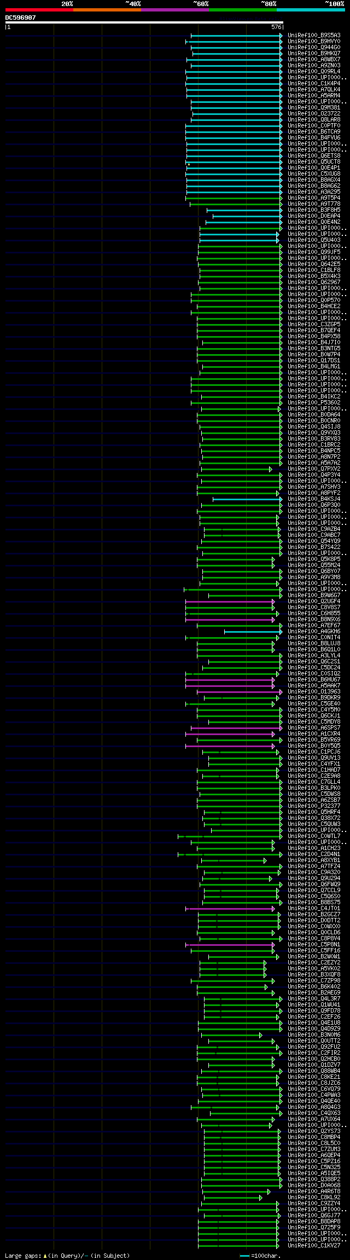Viewport: 350px width, 1260px height.
Task: Click the cyan ~100% identity legend bar
Action: click(311, 10)
